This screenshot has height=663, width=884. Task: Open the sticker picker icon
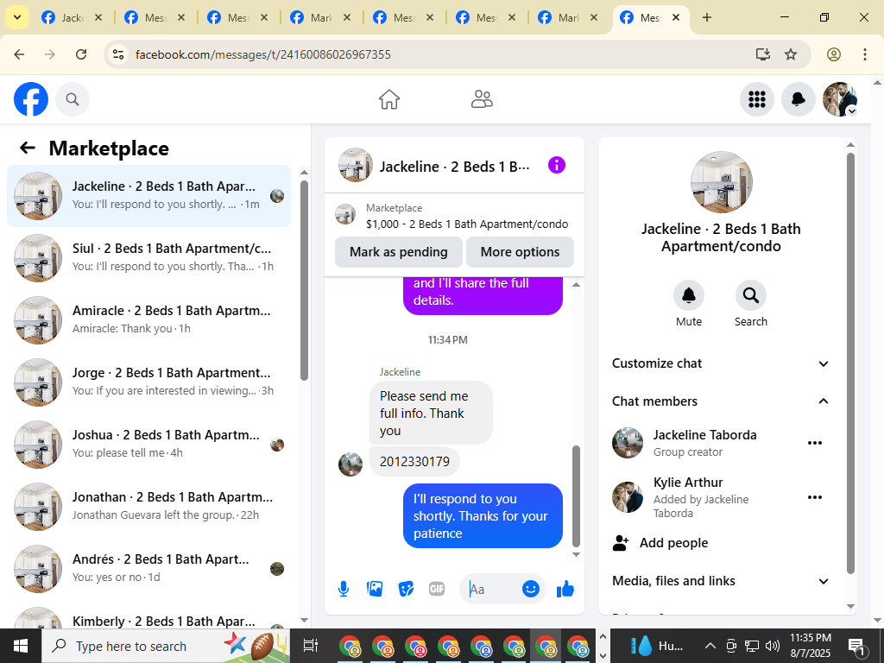(406, 589)
